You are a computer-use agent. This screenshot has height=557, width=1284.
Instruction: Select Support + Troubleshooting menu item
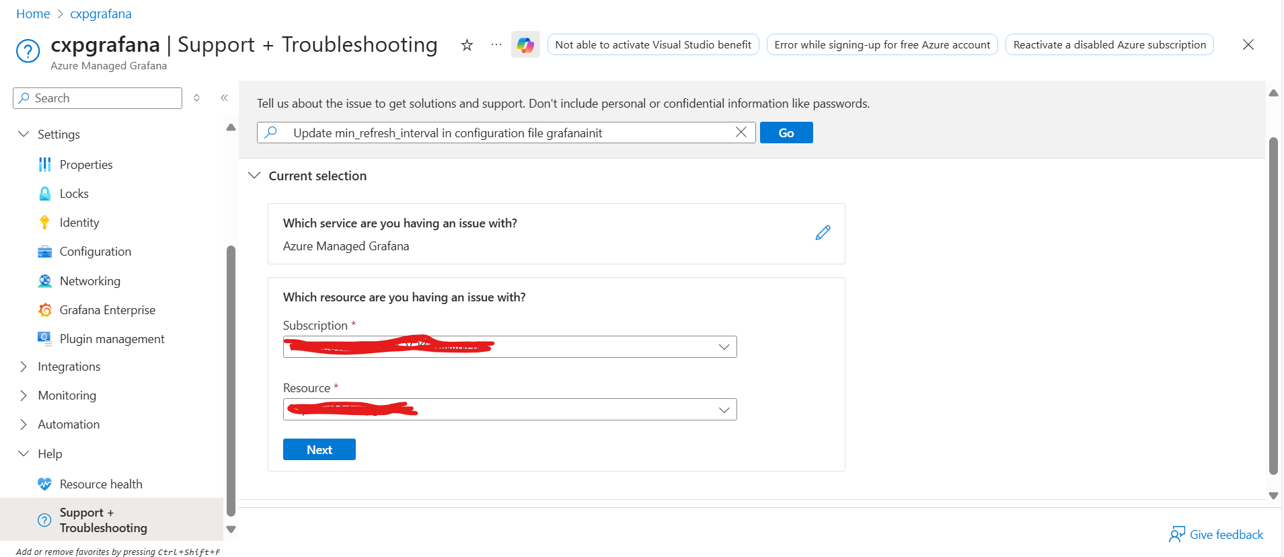pyautogui.click(x=112, y=520)
